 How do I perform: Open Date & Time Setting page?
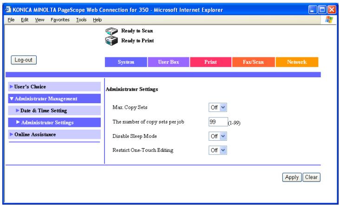(x=54, y=111)
